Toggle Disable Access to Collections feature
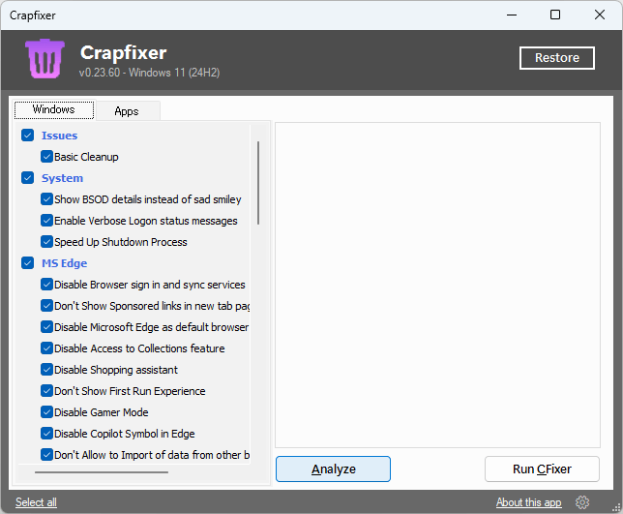 46,348
